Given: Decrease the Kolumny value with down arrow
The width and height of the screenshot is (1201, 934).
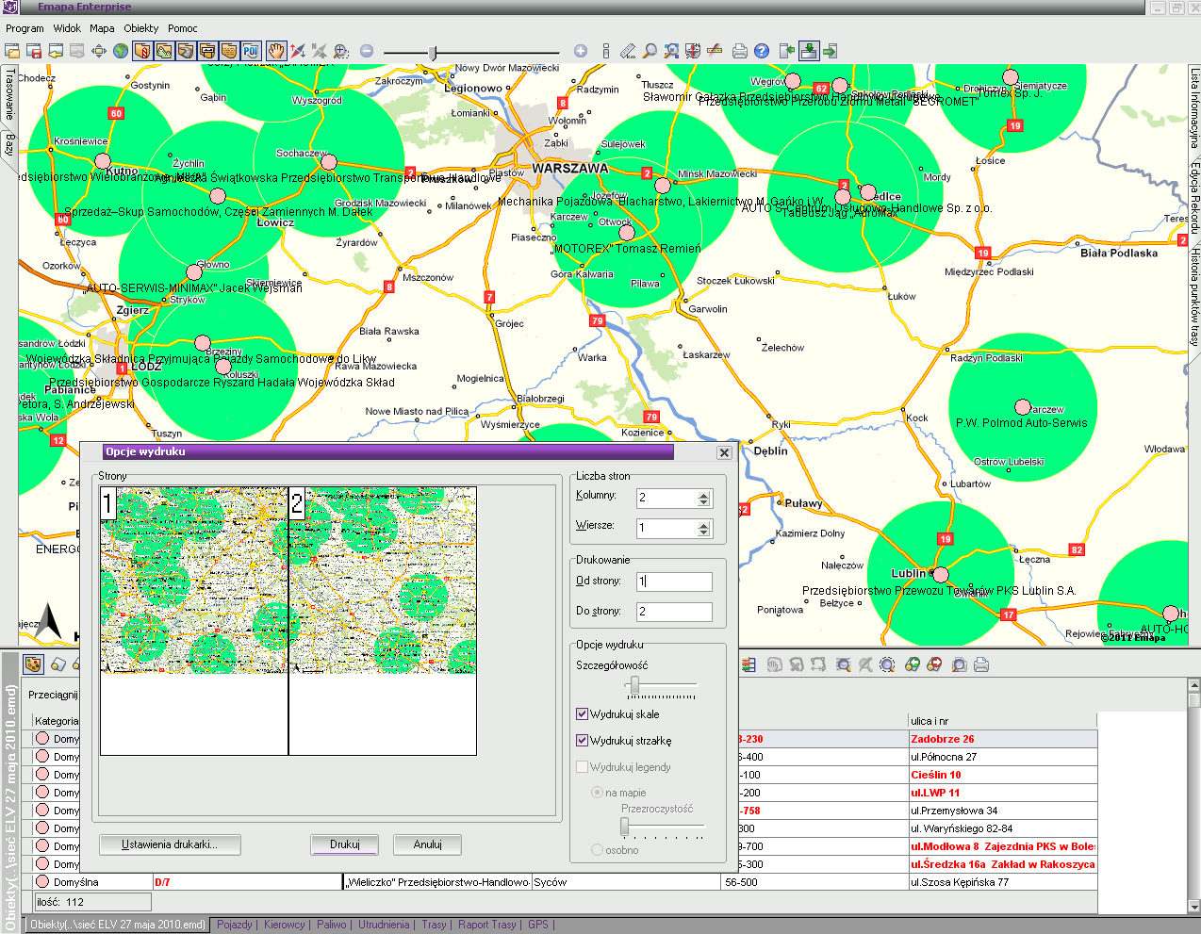Looking at the screenshot, I should coord(703,502).
